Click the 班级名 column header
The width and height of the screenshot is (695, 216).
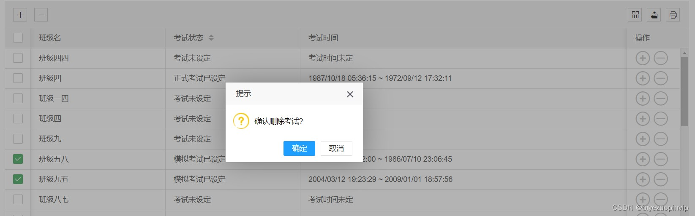[x=50, y=38]
